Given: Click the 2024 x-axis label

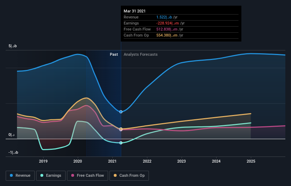Looking at the screenshot, I should point(216,161).
